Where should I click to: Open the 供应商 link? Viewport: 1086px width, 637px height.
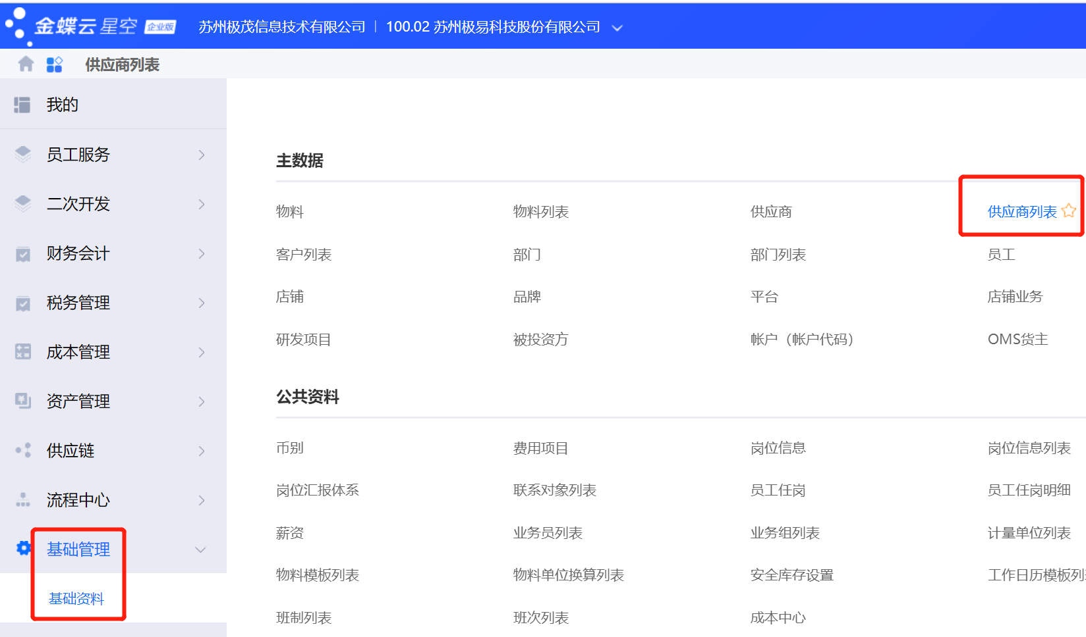771,212
